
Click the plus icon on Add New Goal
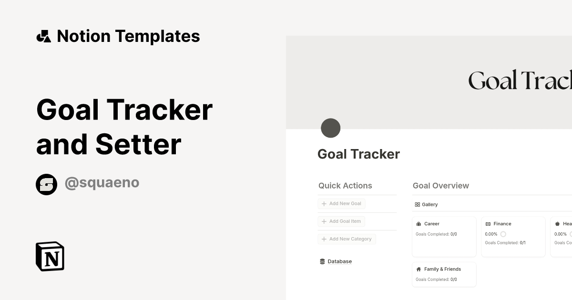click(x=324, y=203)
